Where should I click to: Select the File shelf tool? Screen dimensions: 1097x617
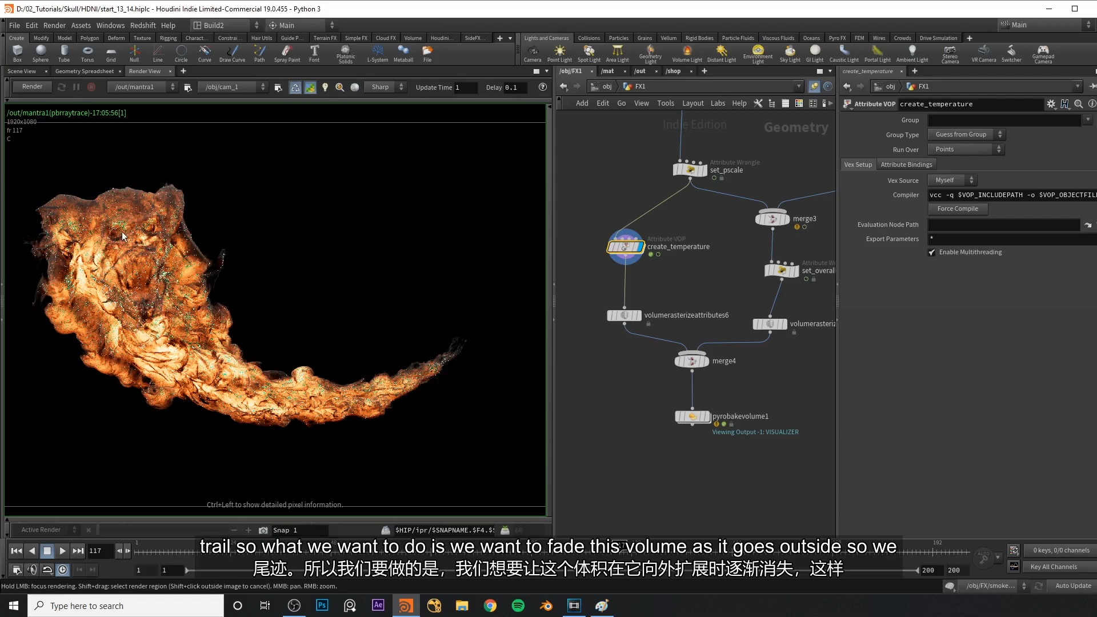tap(427, 54)
